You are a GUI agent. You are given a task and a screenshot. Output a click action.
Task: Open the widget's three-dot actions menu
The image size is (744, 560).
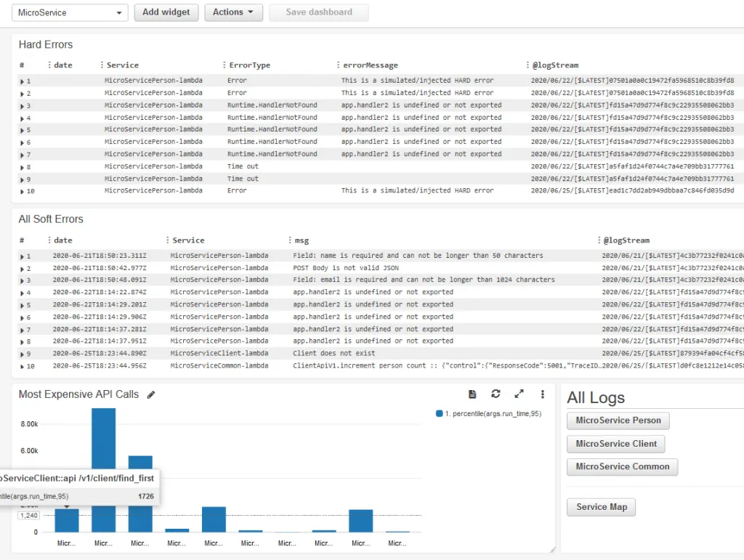coord(542,394)
